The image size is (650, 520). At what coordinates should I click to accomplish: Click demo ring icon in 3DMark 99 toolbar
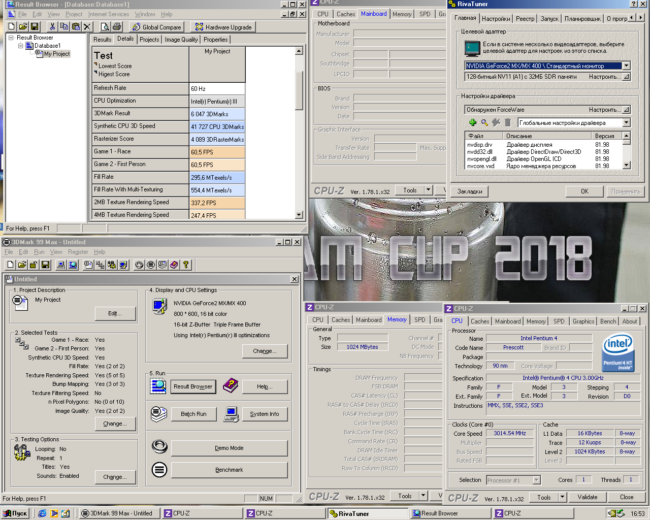(139, 265)
